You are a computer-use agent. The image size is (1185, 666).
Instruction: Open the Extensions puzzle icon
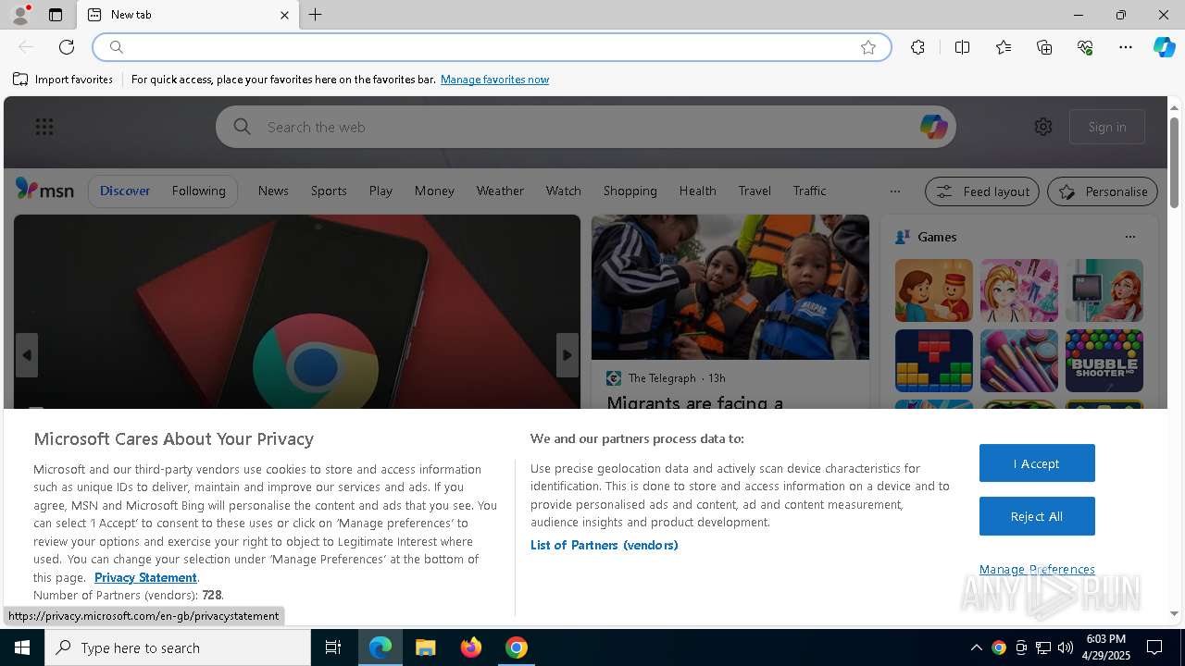917,47
